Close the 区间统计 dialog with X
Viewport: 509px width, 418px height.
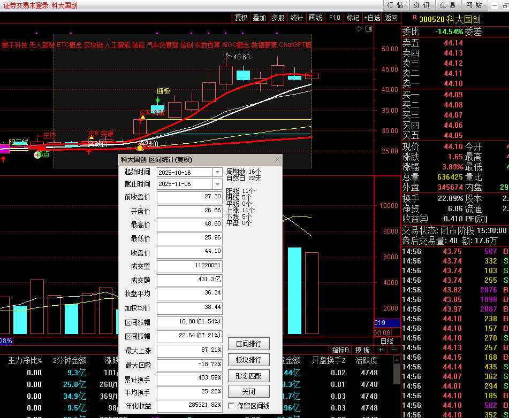pos(277,160)
